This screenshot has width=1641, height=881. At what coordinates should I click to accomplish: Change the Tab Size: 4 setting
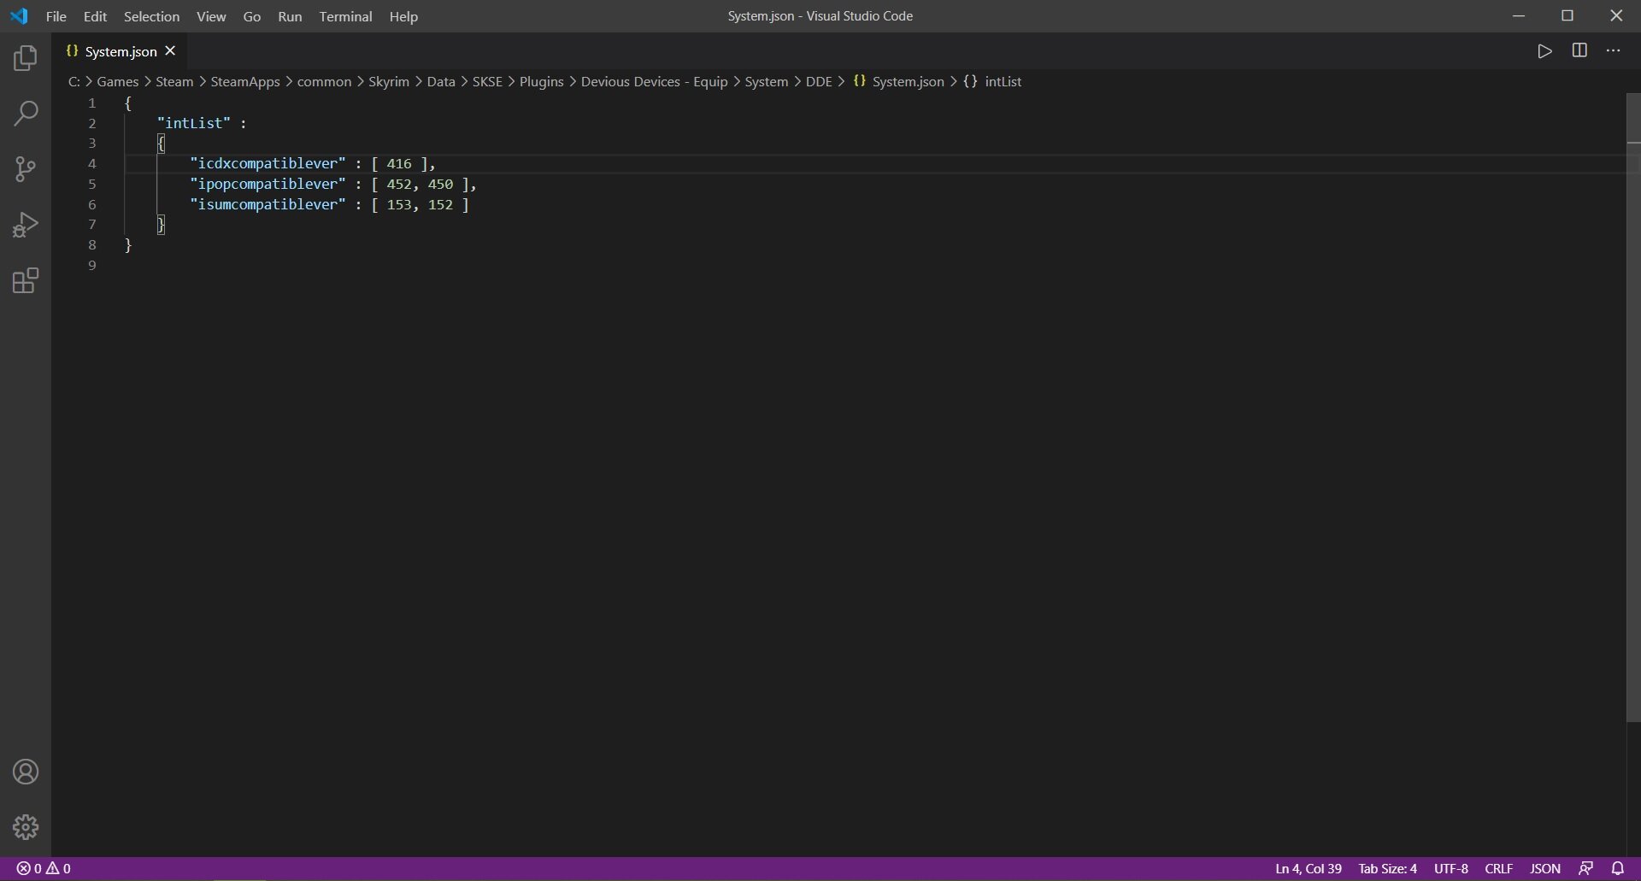(1387, 868)
